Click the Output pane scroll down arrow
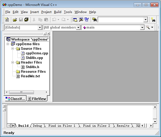 pos(155,122)
